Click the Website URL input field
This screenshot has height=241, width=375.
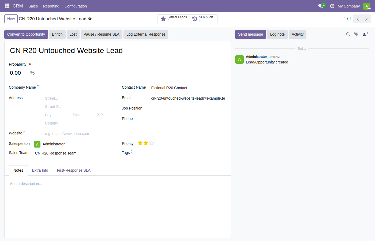click(79, 134)
